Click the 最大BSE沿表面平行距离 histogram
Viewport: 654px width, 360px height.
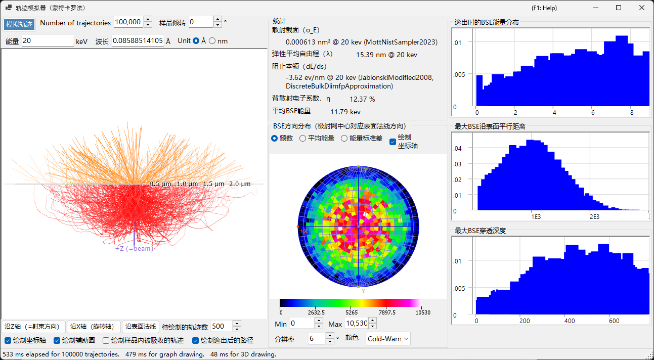pyautogui.click(x=550, y=176)
